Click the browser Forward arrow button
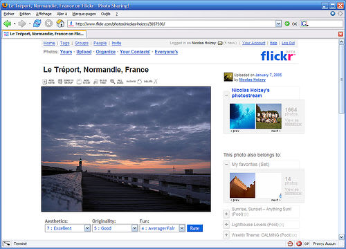 pyautogui.click(x=22, y=24)
